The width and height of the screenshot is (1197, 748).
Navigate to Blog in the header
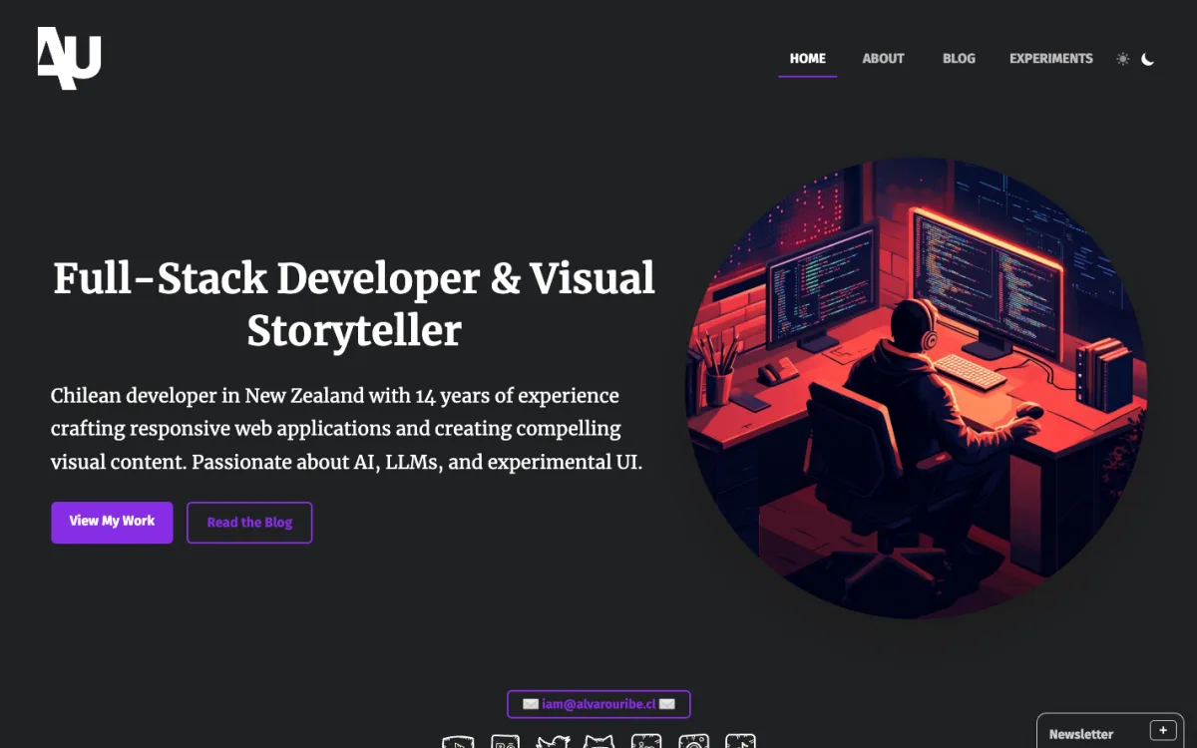pyautogui.click(x=959, y=59)
